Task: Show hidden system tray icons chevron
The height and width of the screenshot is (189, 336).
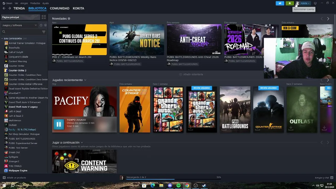Action: 313,186
